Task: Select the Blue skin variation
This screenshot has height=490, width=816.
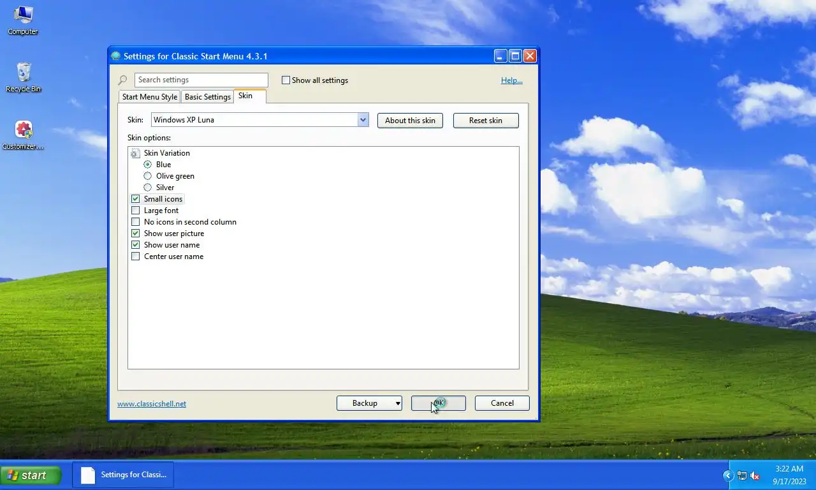Action: click(148, 165)
